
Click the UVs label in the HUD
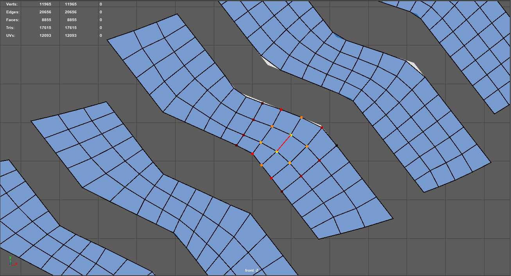pyautogui.click(x=11, y=36)
